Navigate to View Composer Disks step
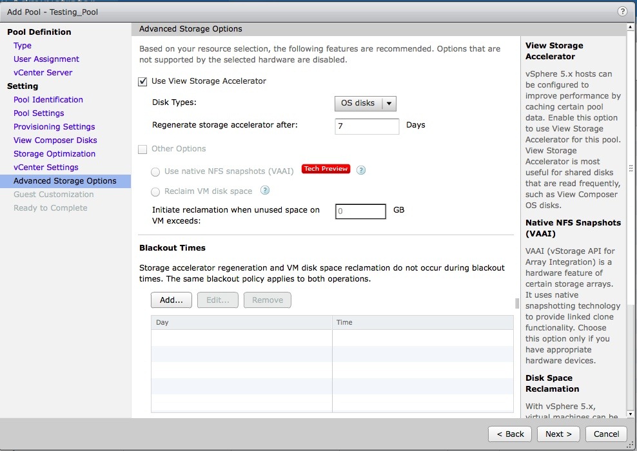Viewport: 637px width, 451px height. 55,140
